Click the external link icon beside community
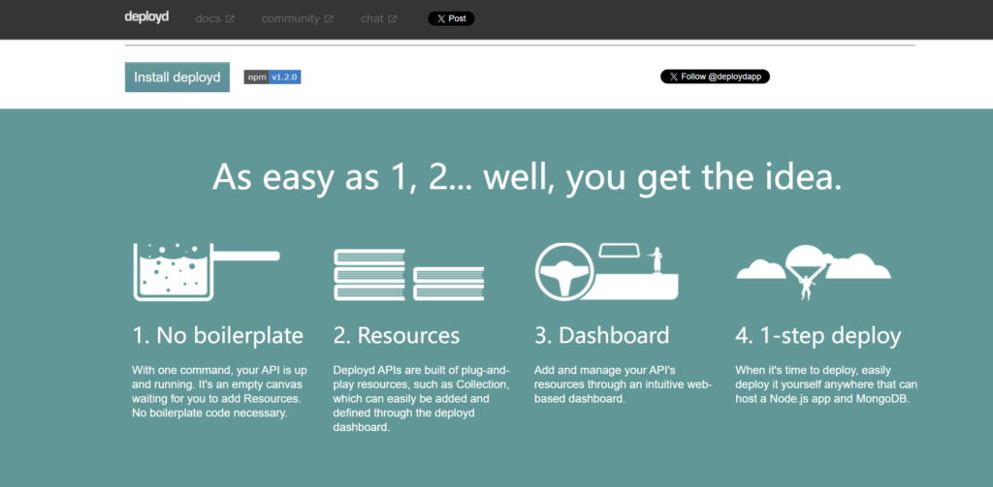 [329, 18]
